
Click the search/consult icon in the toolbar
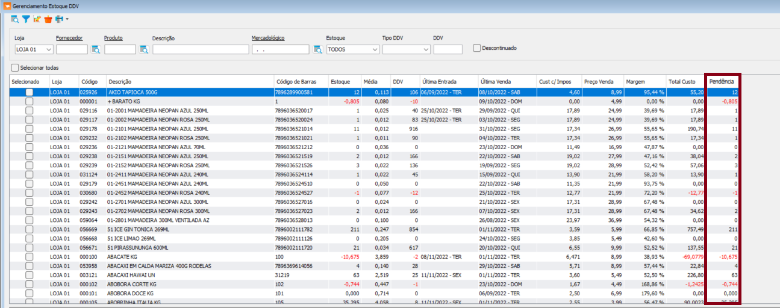click(x=15, y=19)
